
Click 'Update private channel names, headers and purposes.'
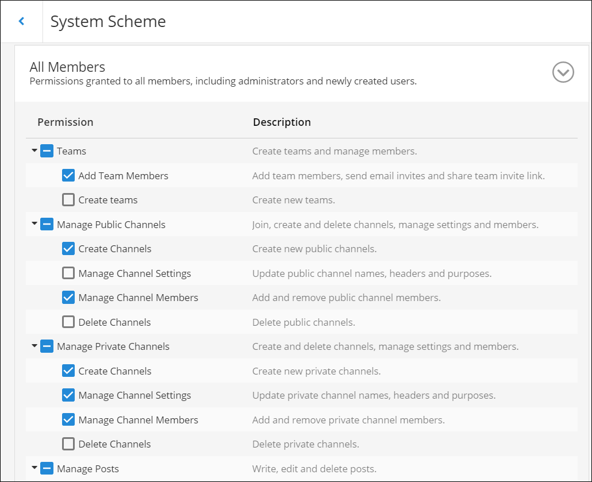pyautogui.click(x=374, y=396)
